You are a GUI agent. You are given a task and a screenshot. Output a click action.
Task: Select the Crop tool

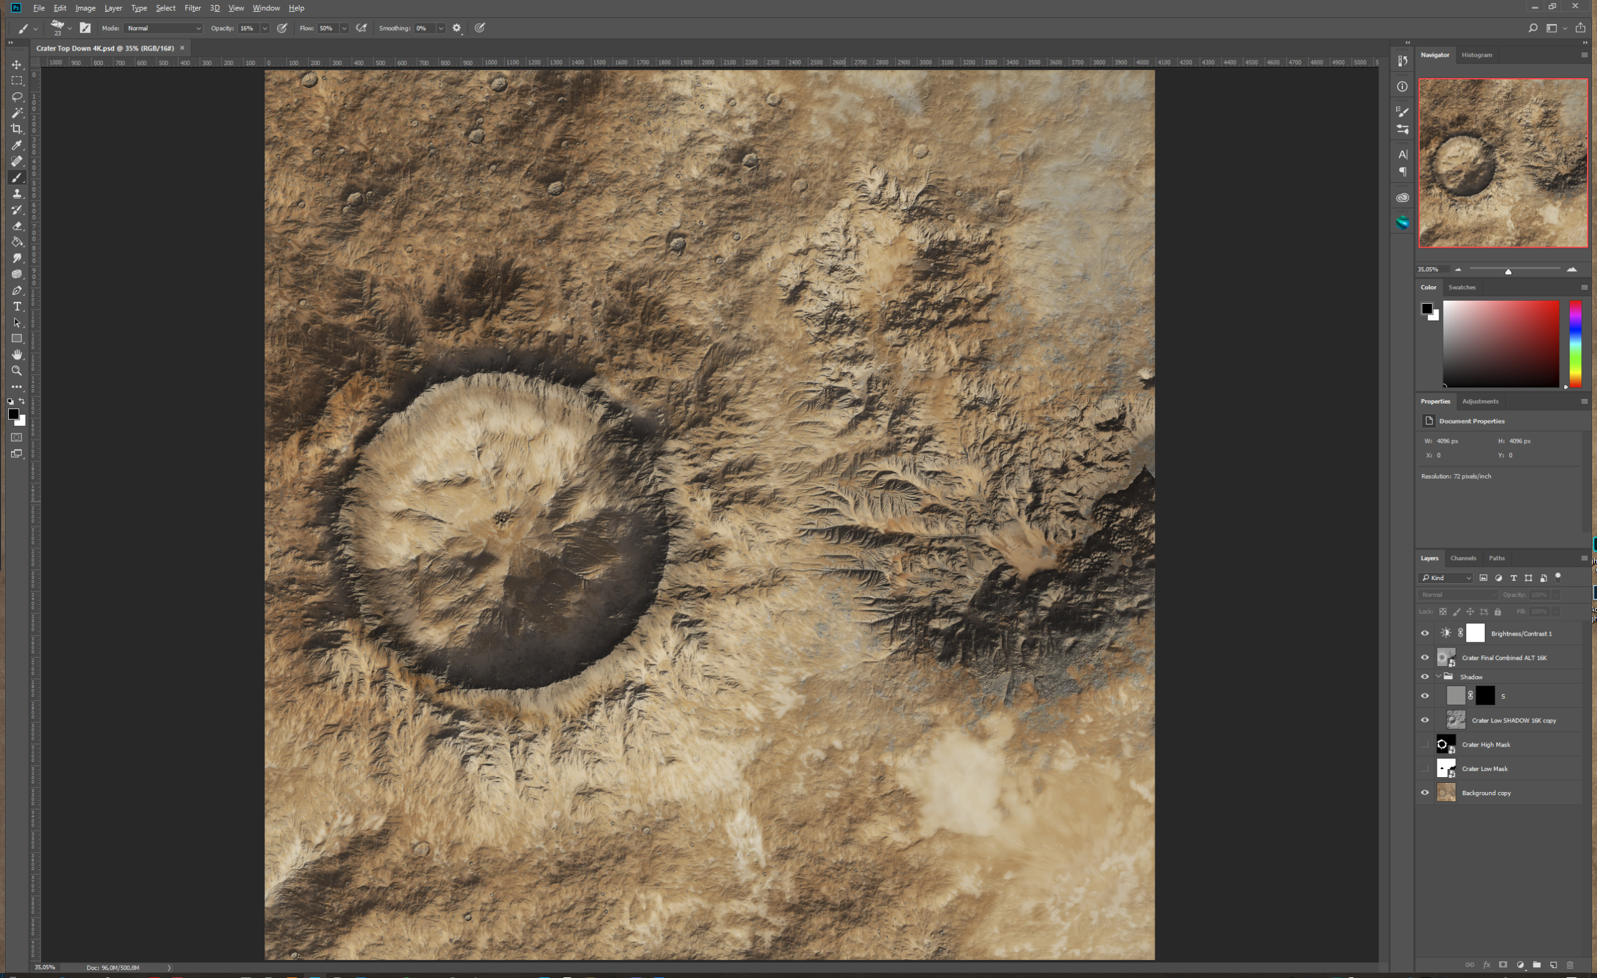pyautogui.click(x=17, y=129)
